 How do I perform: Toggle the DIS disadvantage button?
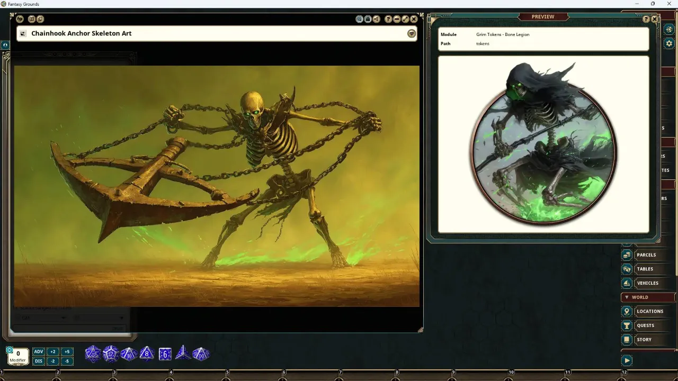click(x=39, y=361)
